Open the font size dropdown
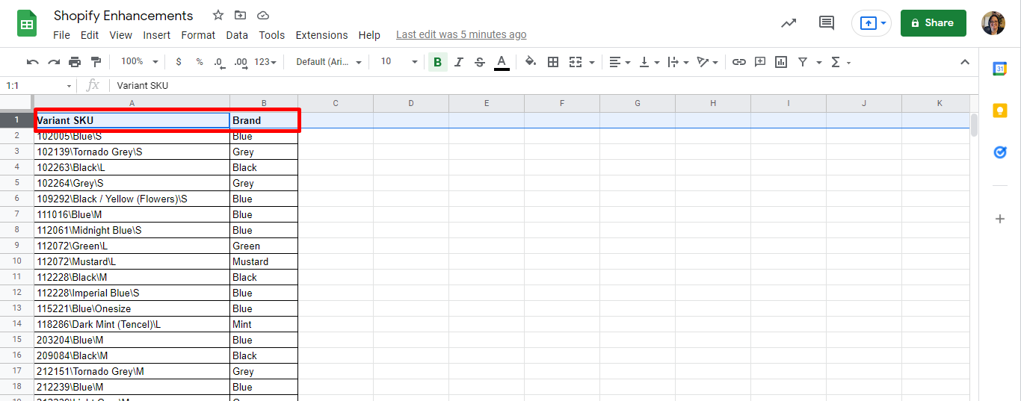Screen dimensions: 1021x401 point(398,62)
